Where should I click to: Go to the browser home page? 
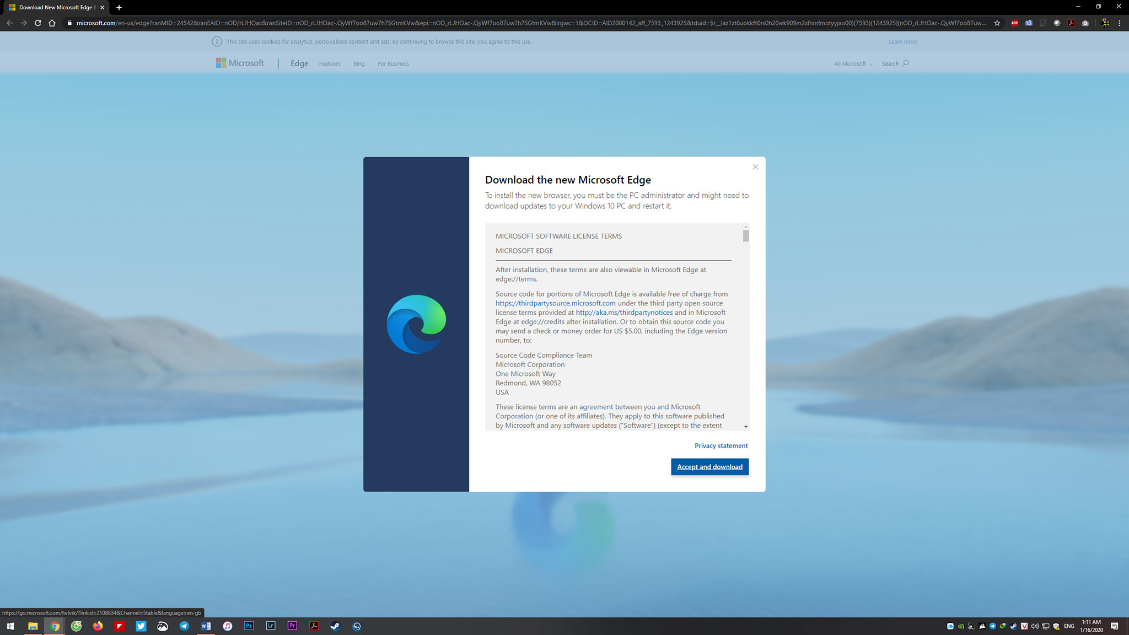pos(52,23)
